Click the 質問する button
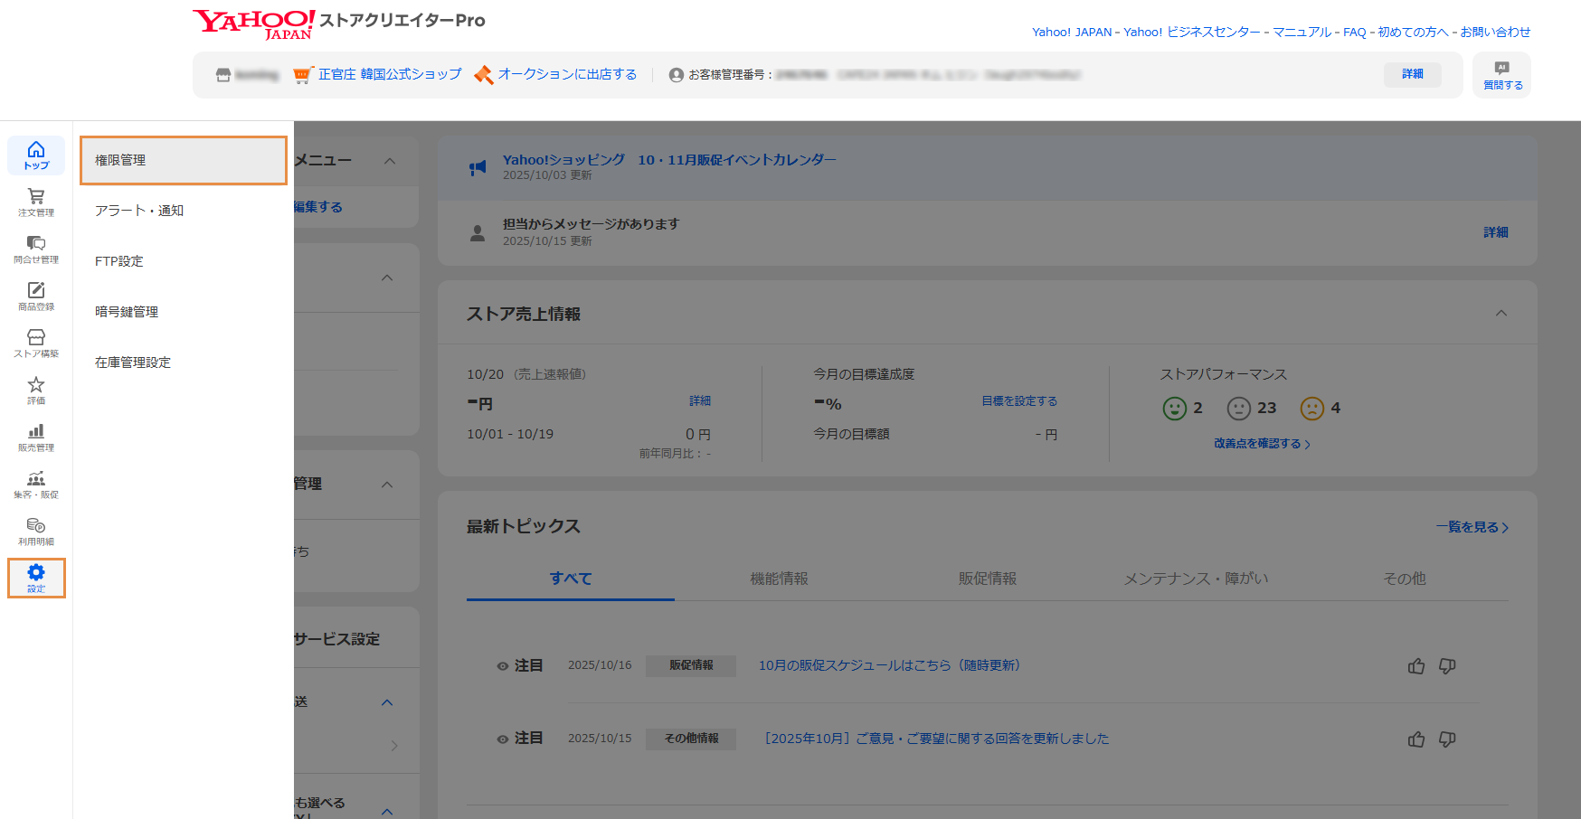Viewport: 1581px width, 819px height. (1501, 75)
